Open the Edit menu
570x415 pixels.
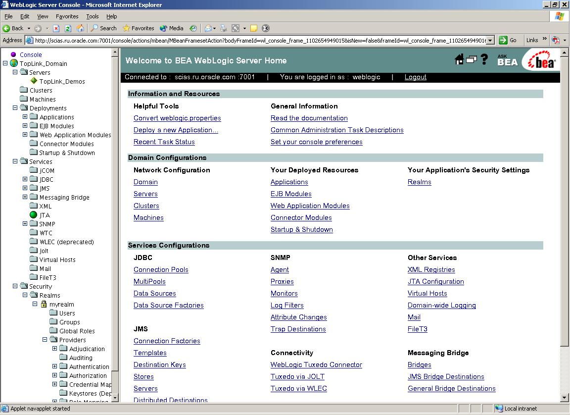pos(25,16)
